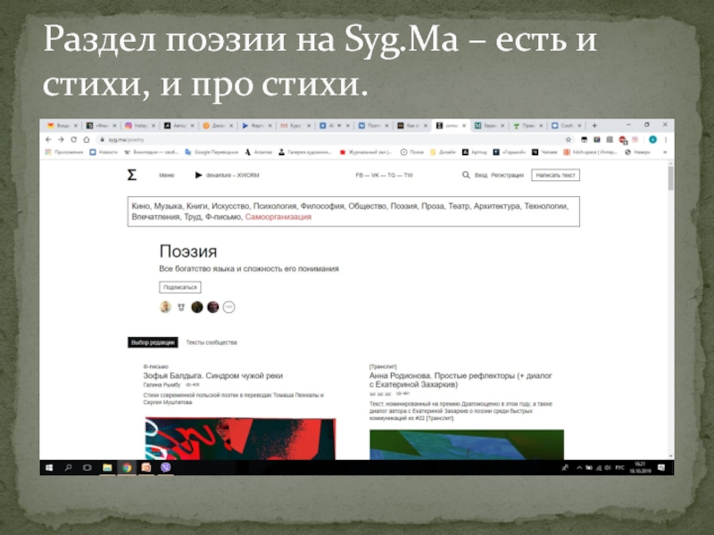
Task: Click the syg.ma sigma logo
Action: pos(131,175)
